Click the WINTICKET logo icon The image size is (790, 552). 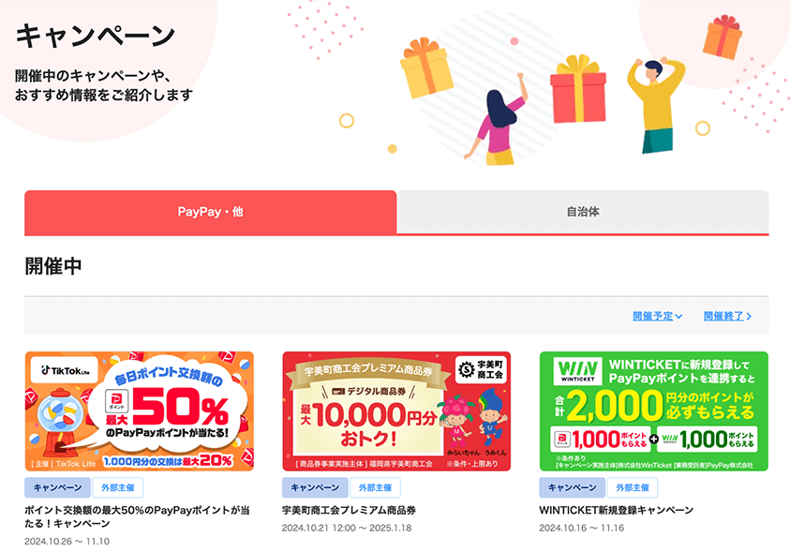(577, 371)
